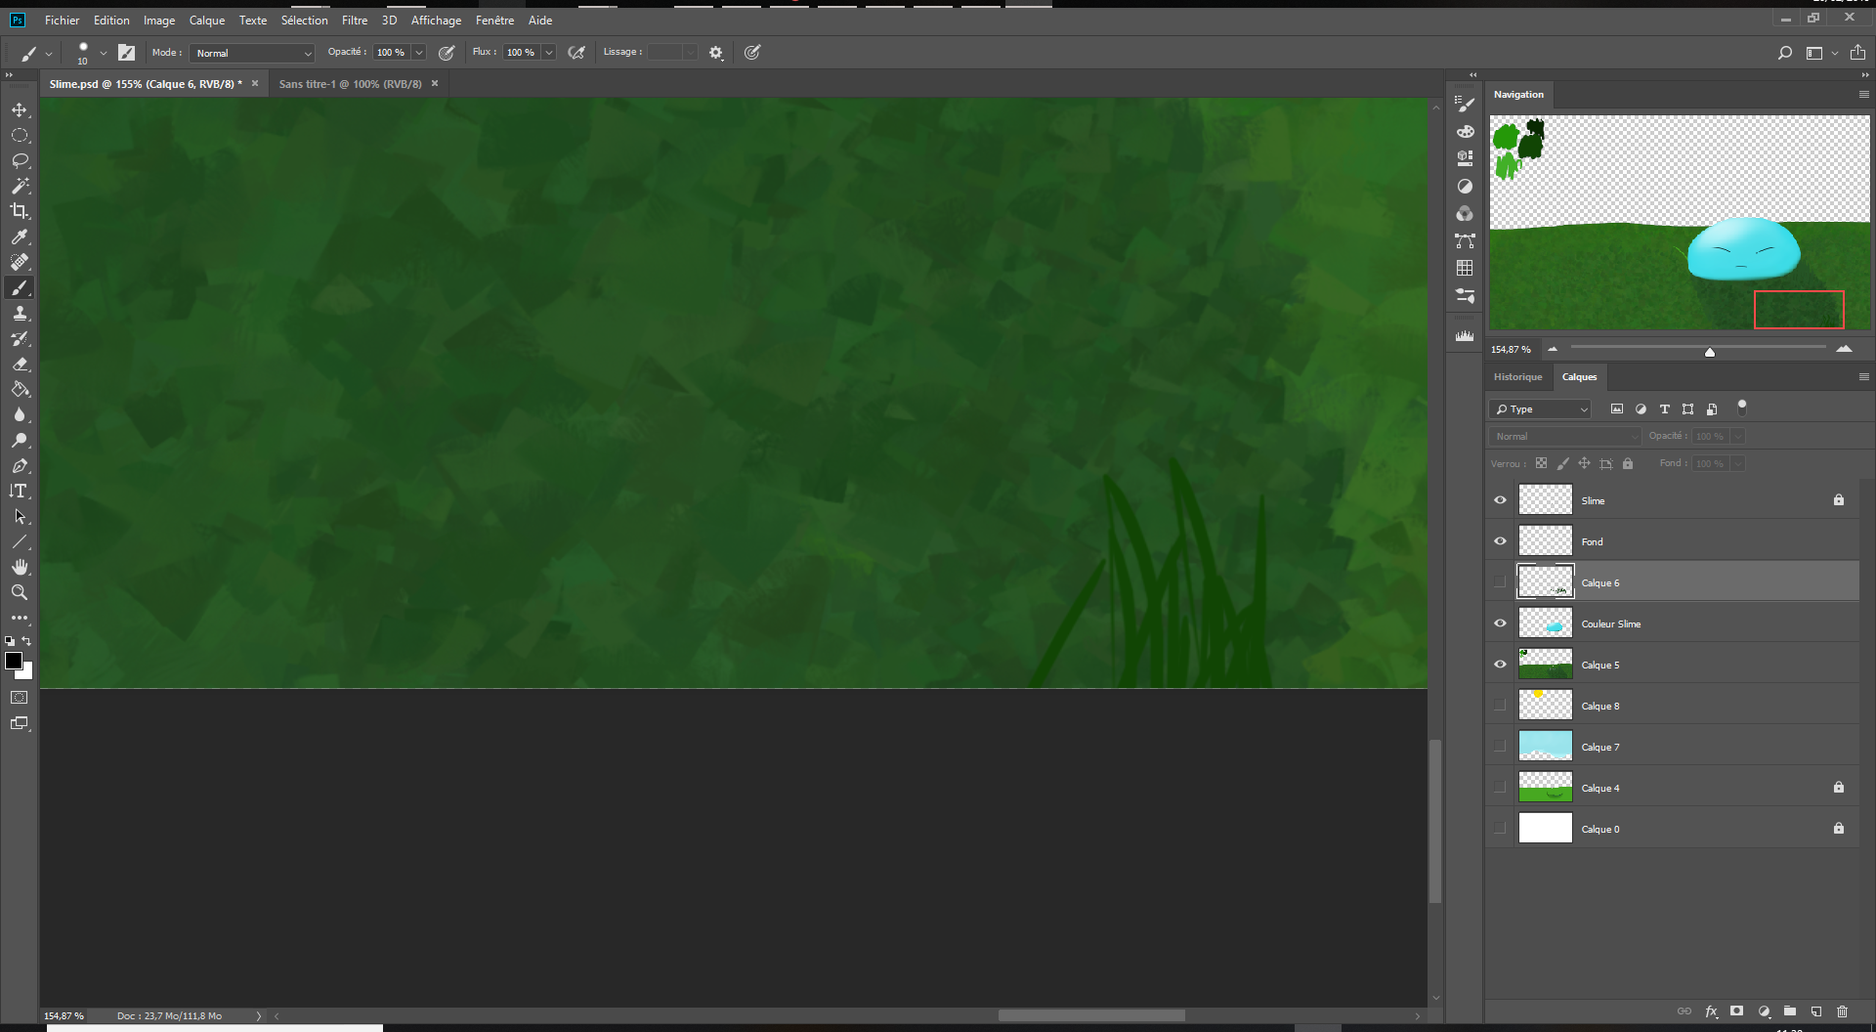
Task: Switch to the Historique tab
Action: click(1517, 376)
